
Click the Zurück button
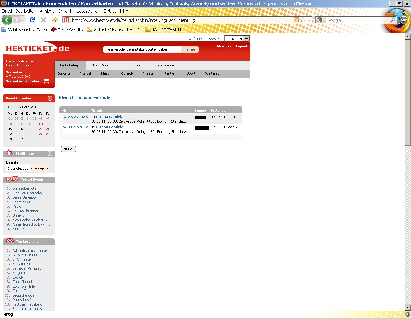[68, 149]
